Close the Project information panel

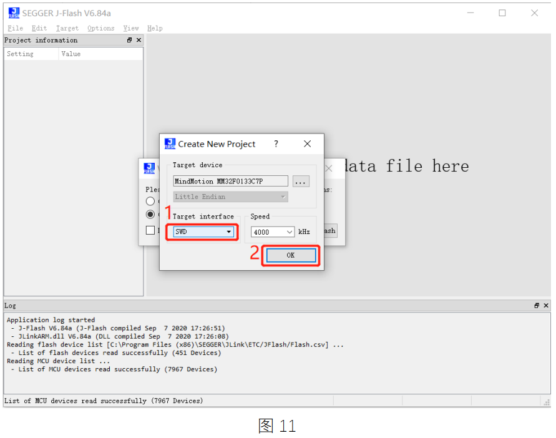[x=139, y=40]
